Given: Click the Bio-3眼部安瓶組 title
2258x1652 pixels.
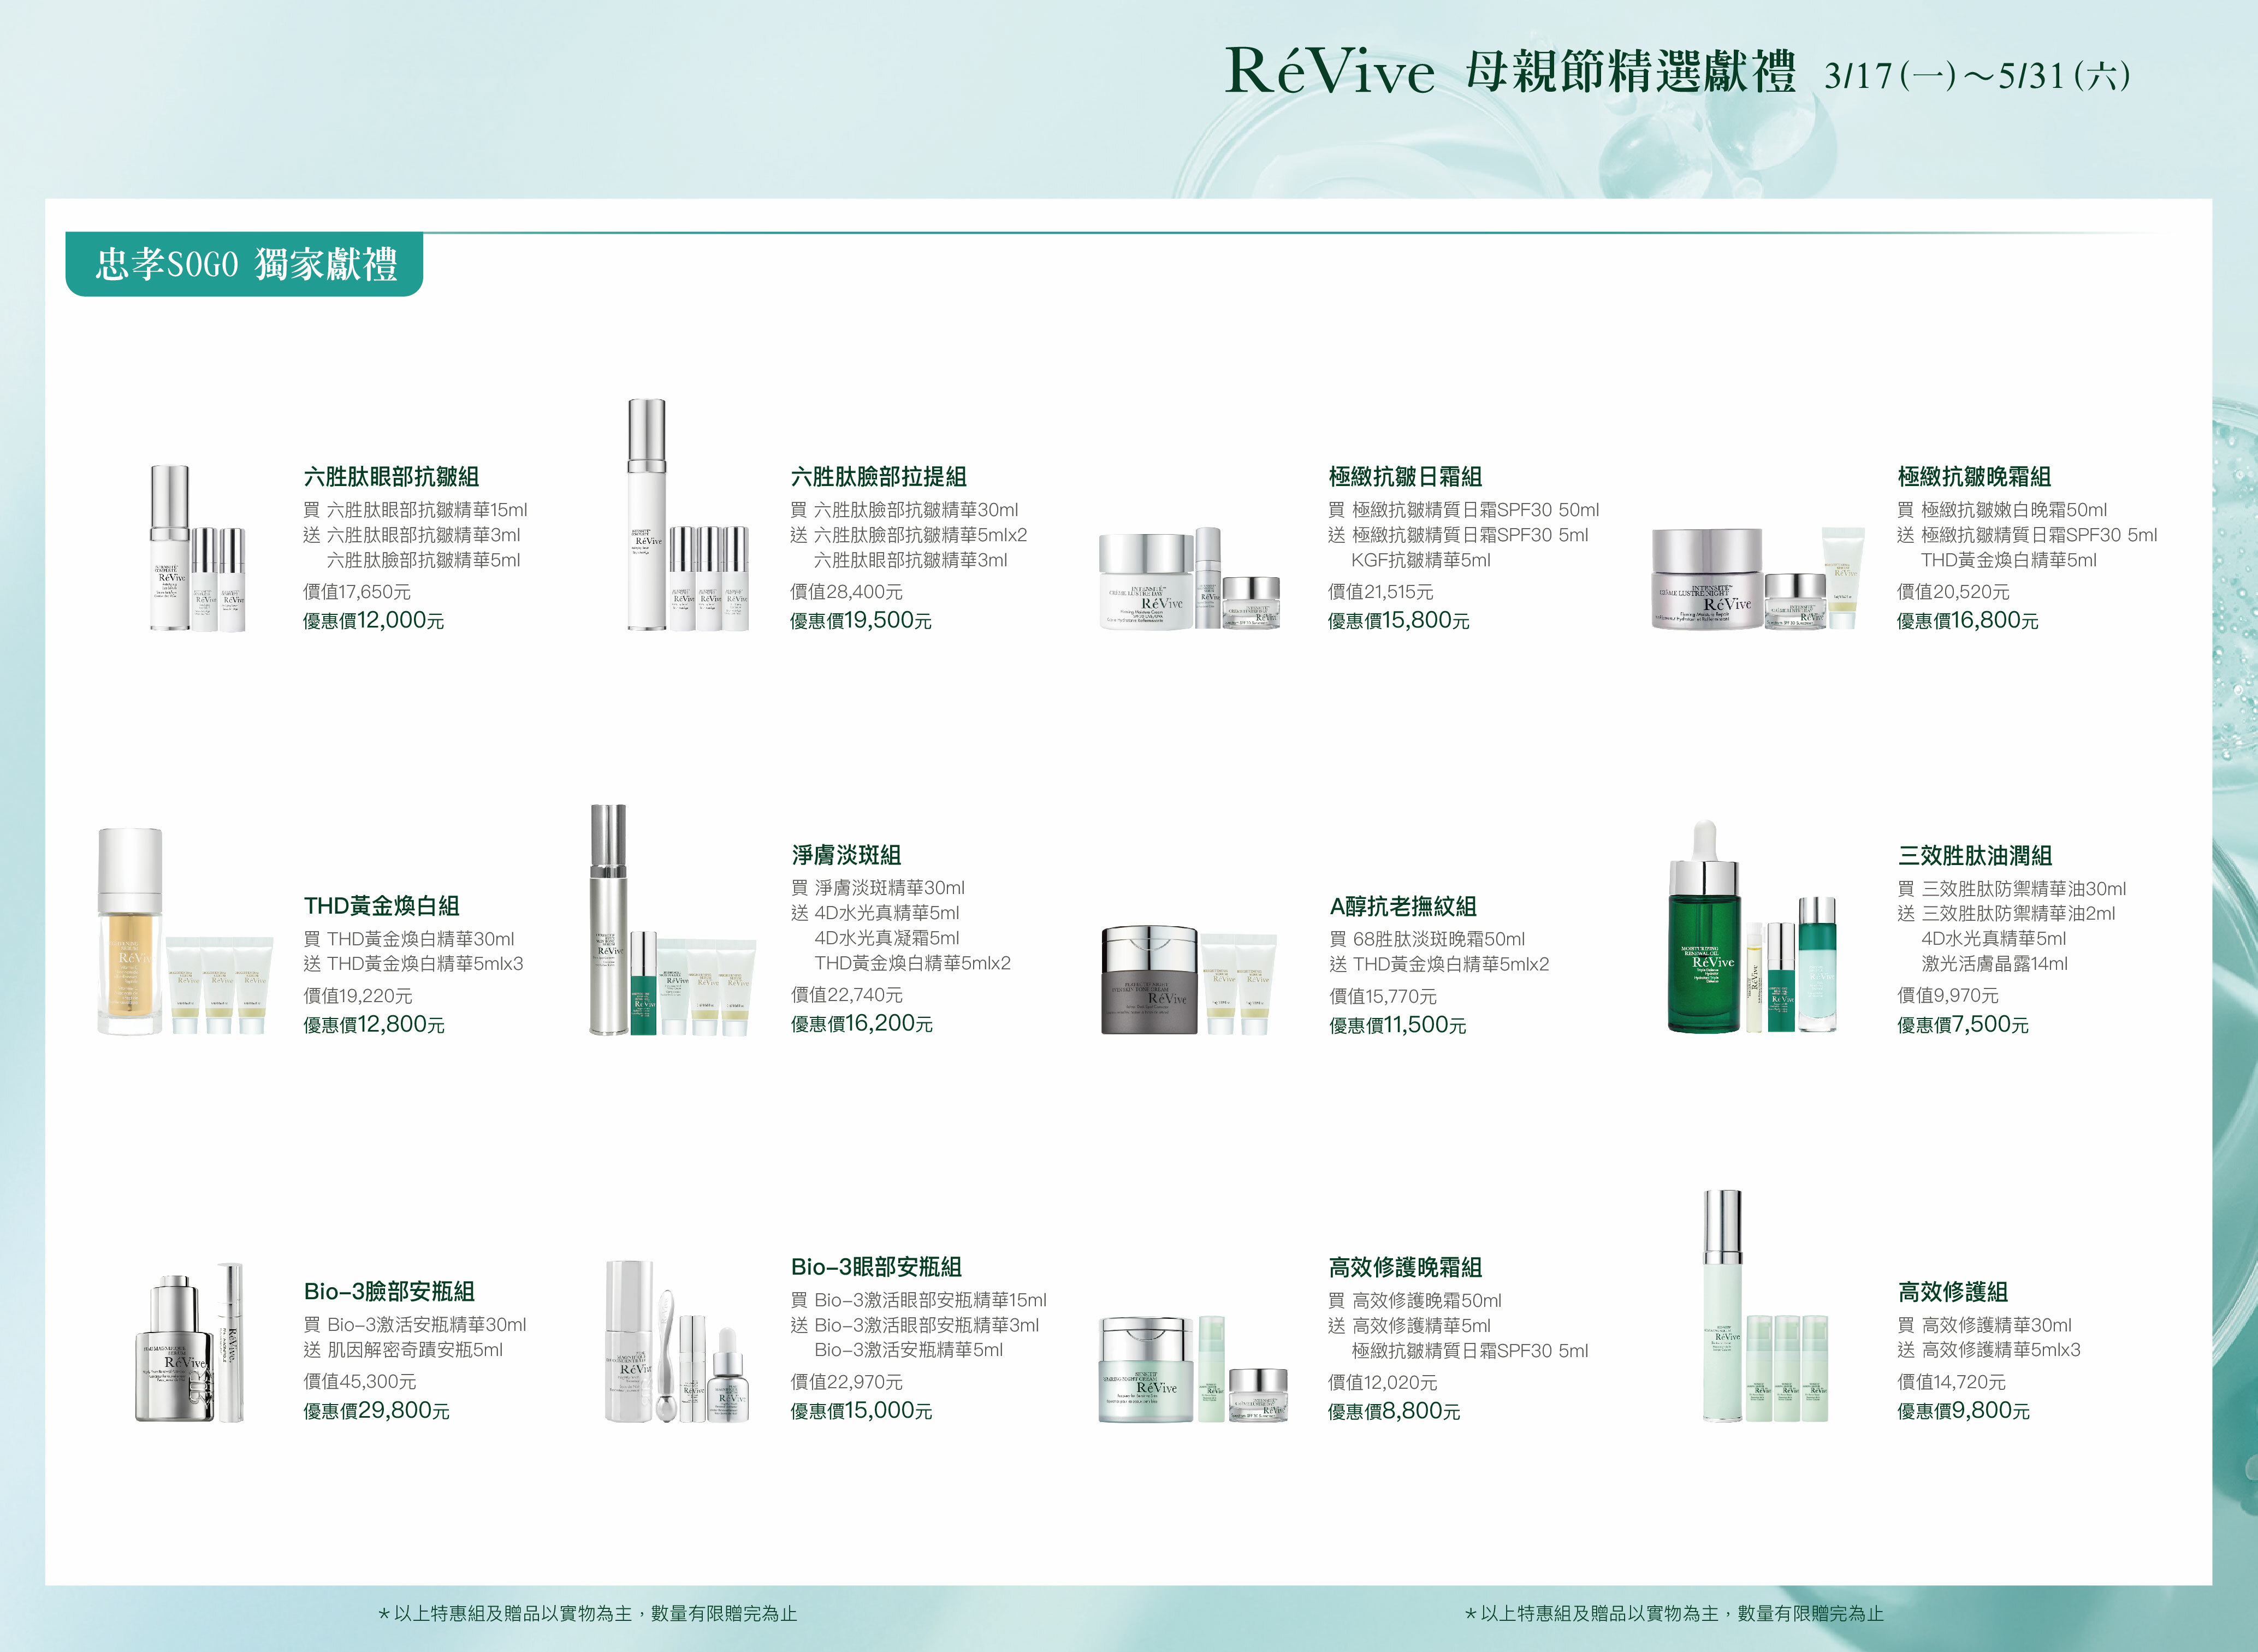Looking at the screenshot, I should (876, 1267).
